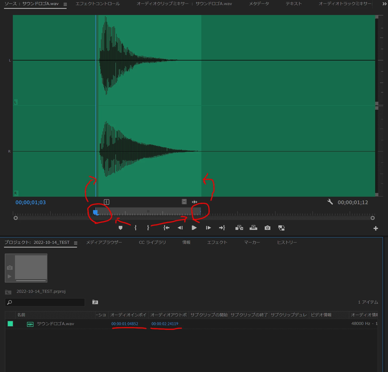Viewport: 388px width, 372px height.
Task: Click the Project panel search field
Action: tap(45, 302)
